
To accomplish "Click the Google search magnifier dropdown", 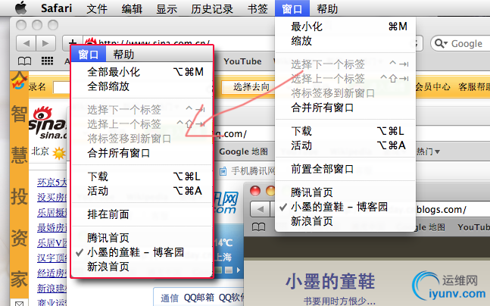I will click(x=441, y=43).
